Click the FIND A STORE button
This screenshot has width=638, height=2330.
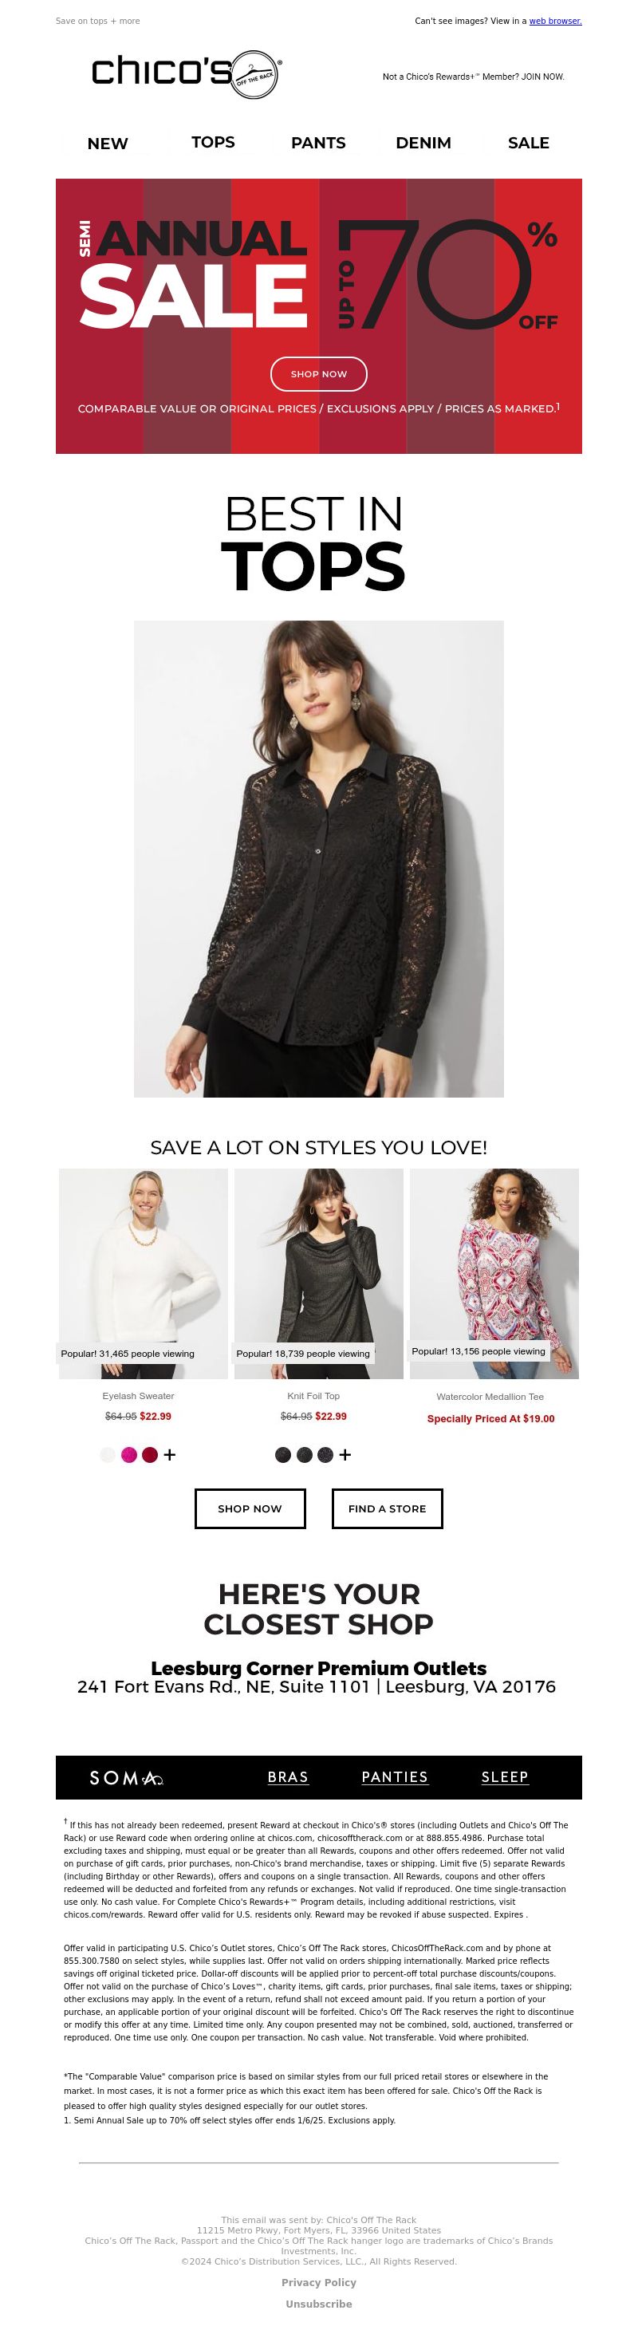(x=387, y=1508)
